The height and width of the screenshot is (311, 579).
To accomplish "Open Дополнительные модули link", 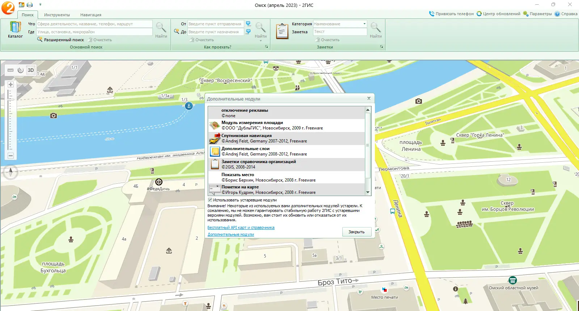I will point(231,234).
